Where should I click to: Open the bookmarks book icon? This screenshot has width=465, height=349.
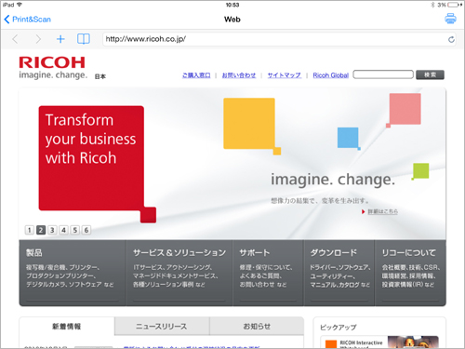84,39
